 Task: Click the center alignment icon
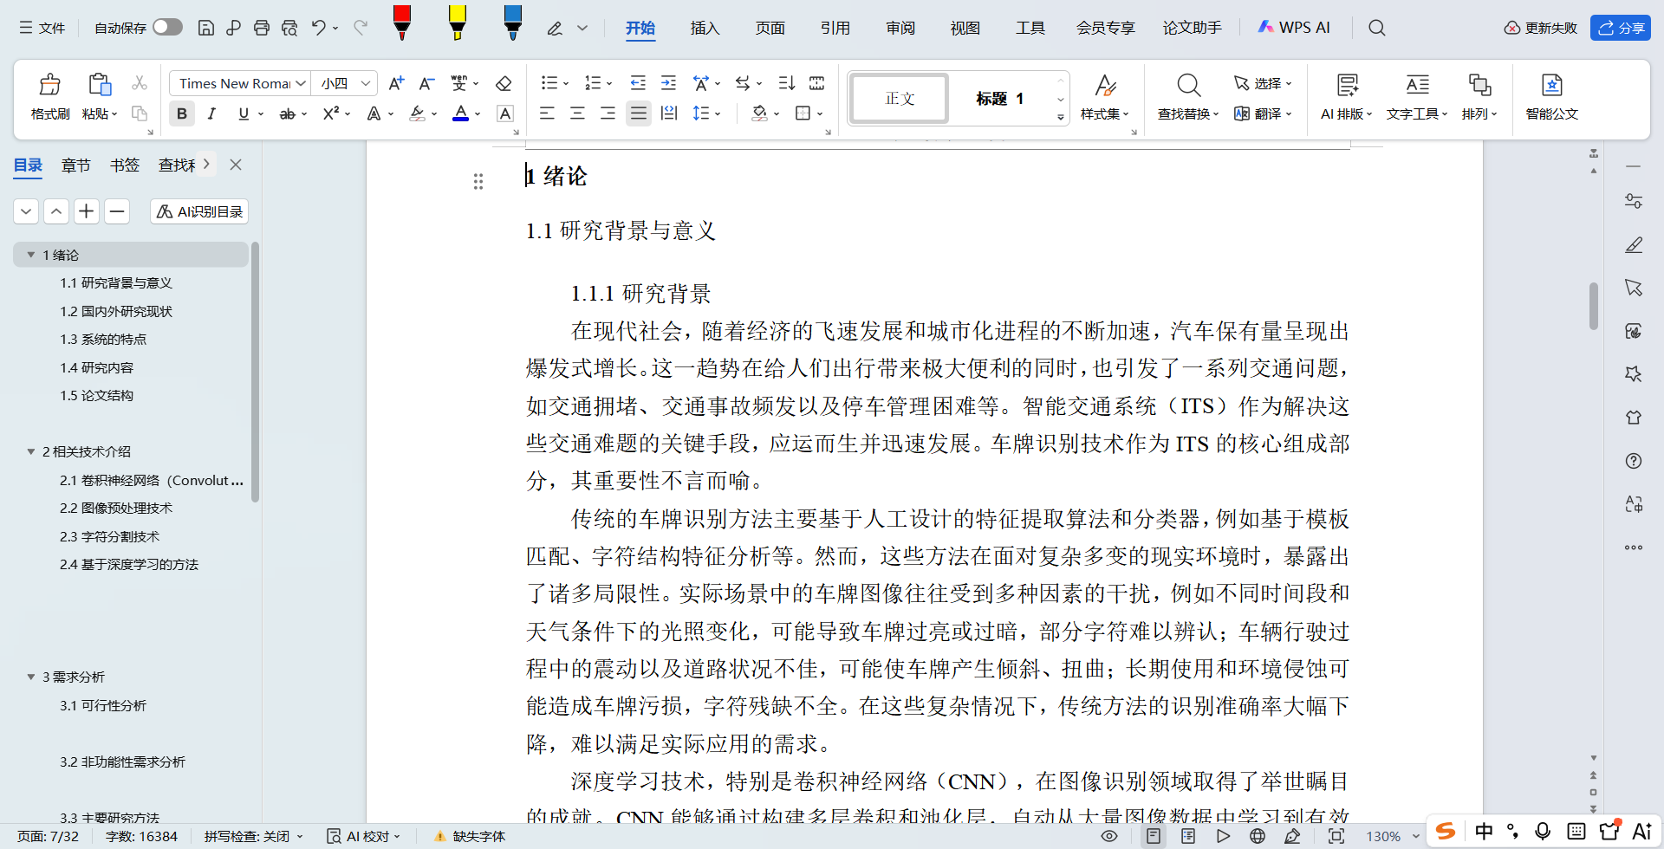577,113
